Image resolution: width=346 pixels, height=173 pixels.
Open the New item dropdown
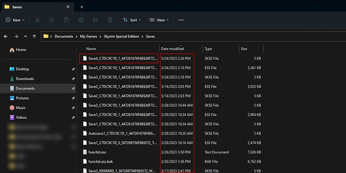(x=15, y=20)
